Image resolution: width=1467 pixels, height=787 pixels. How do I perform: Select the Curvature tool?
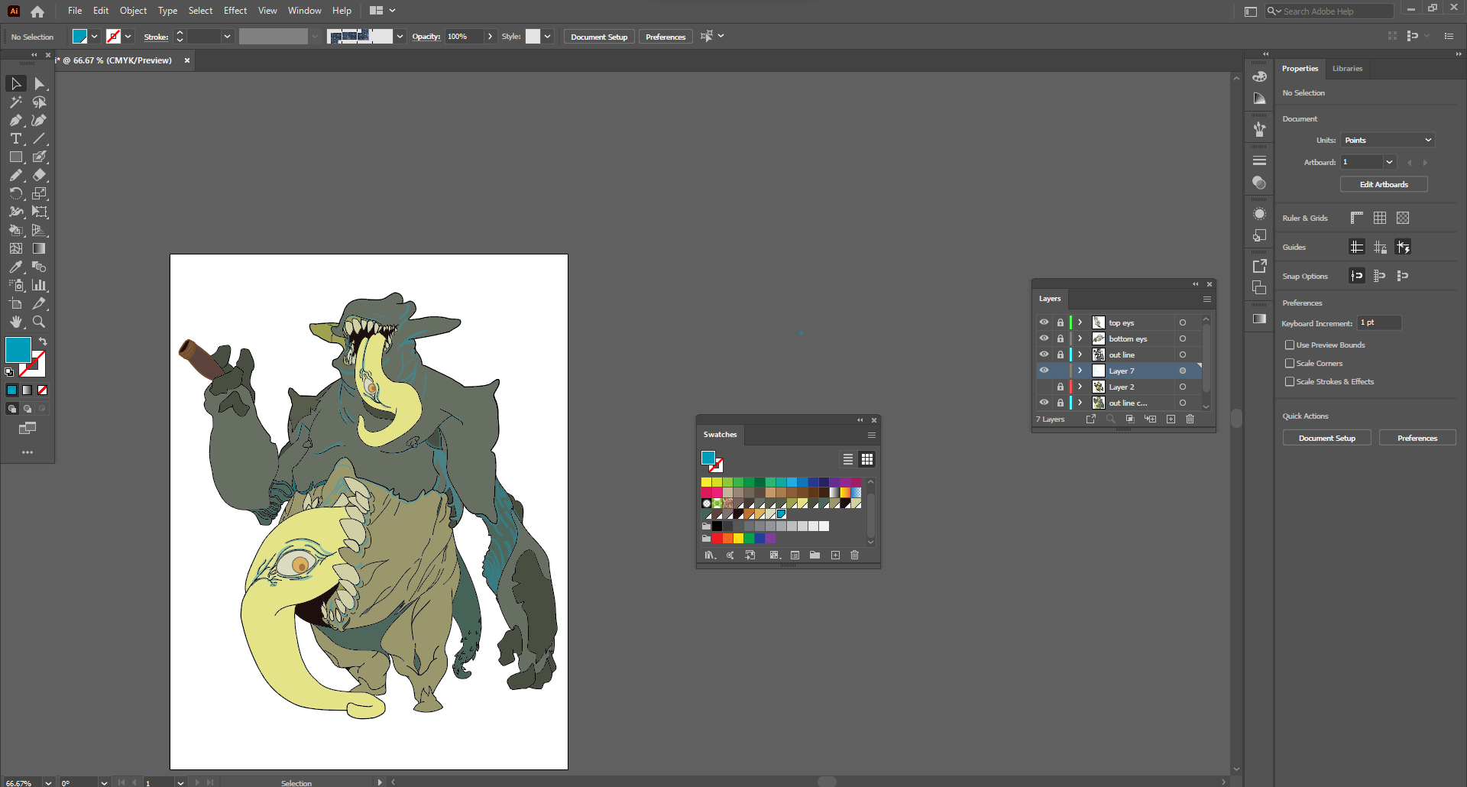(x=39, y=120)
